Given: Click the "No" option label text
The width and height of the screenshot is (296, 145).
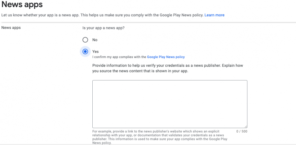Looking at the screenshot, I should [x=95, y=40].
